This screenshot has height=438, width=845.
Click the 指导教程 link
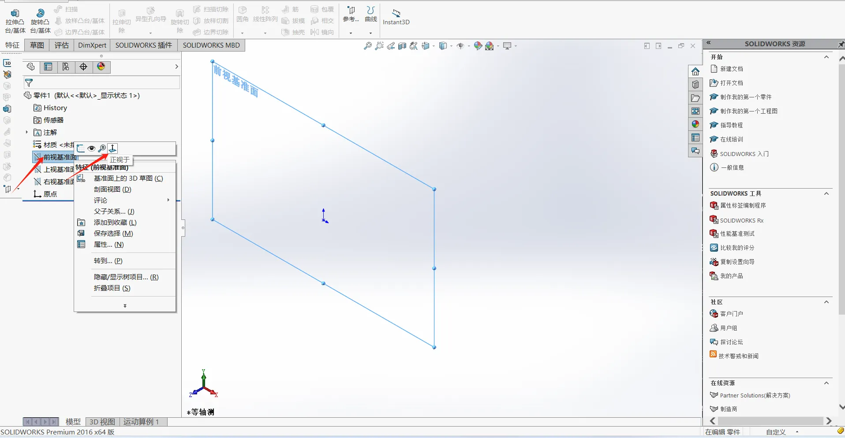click(732, 125)
